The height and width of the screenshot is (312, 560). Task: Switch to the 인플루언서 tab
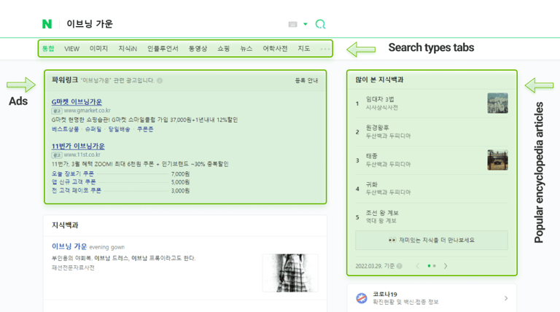click(x=163, y=49)
